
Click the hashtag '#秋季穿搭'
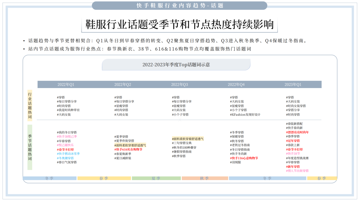179,156
